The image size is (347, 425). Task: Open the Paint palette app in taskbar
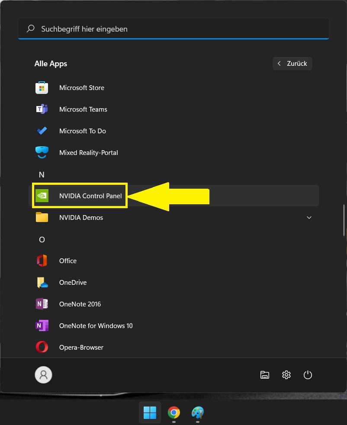coord(198,412)
